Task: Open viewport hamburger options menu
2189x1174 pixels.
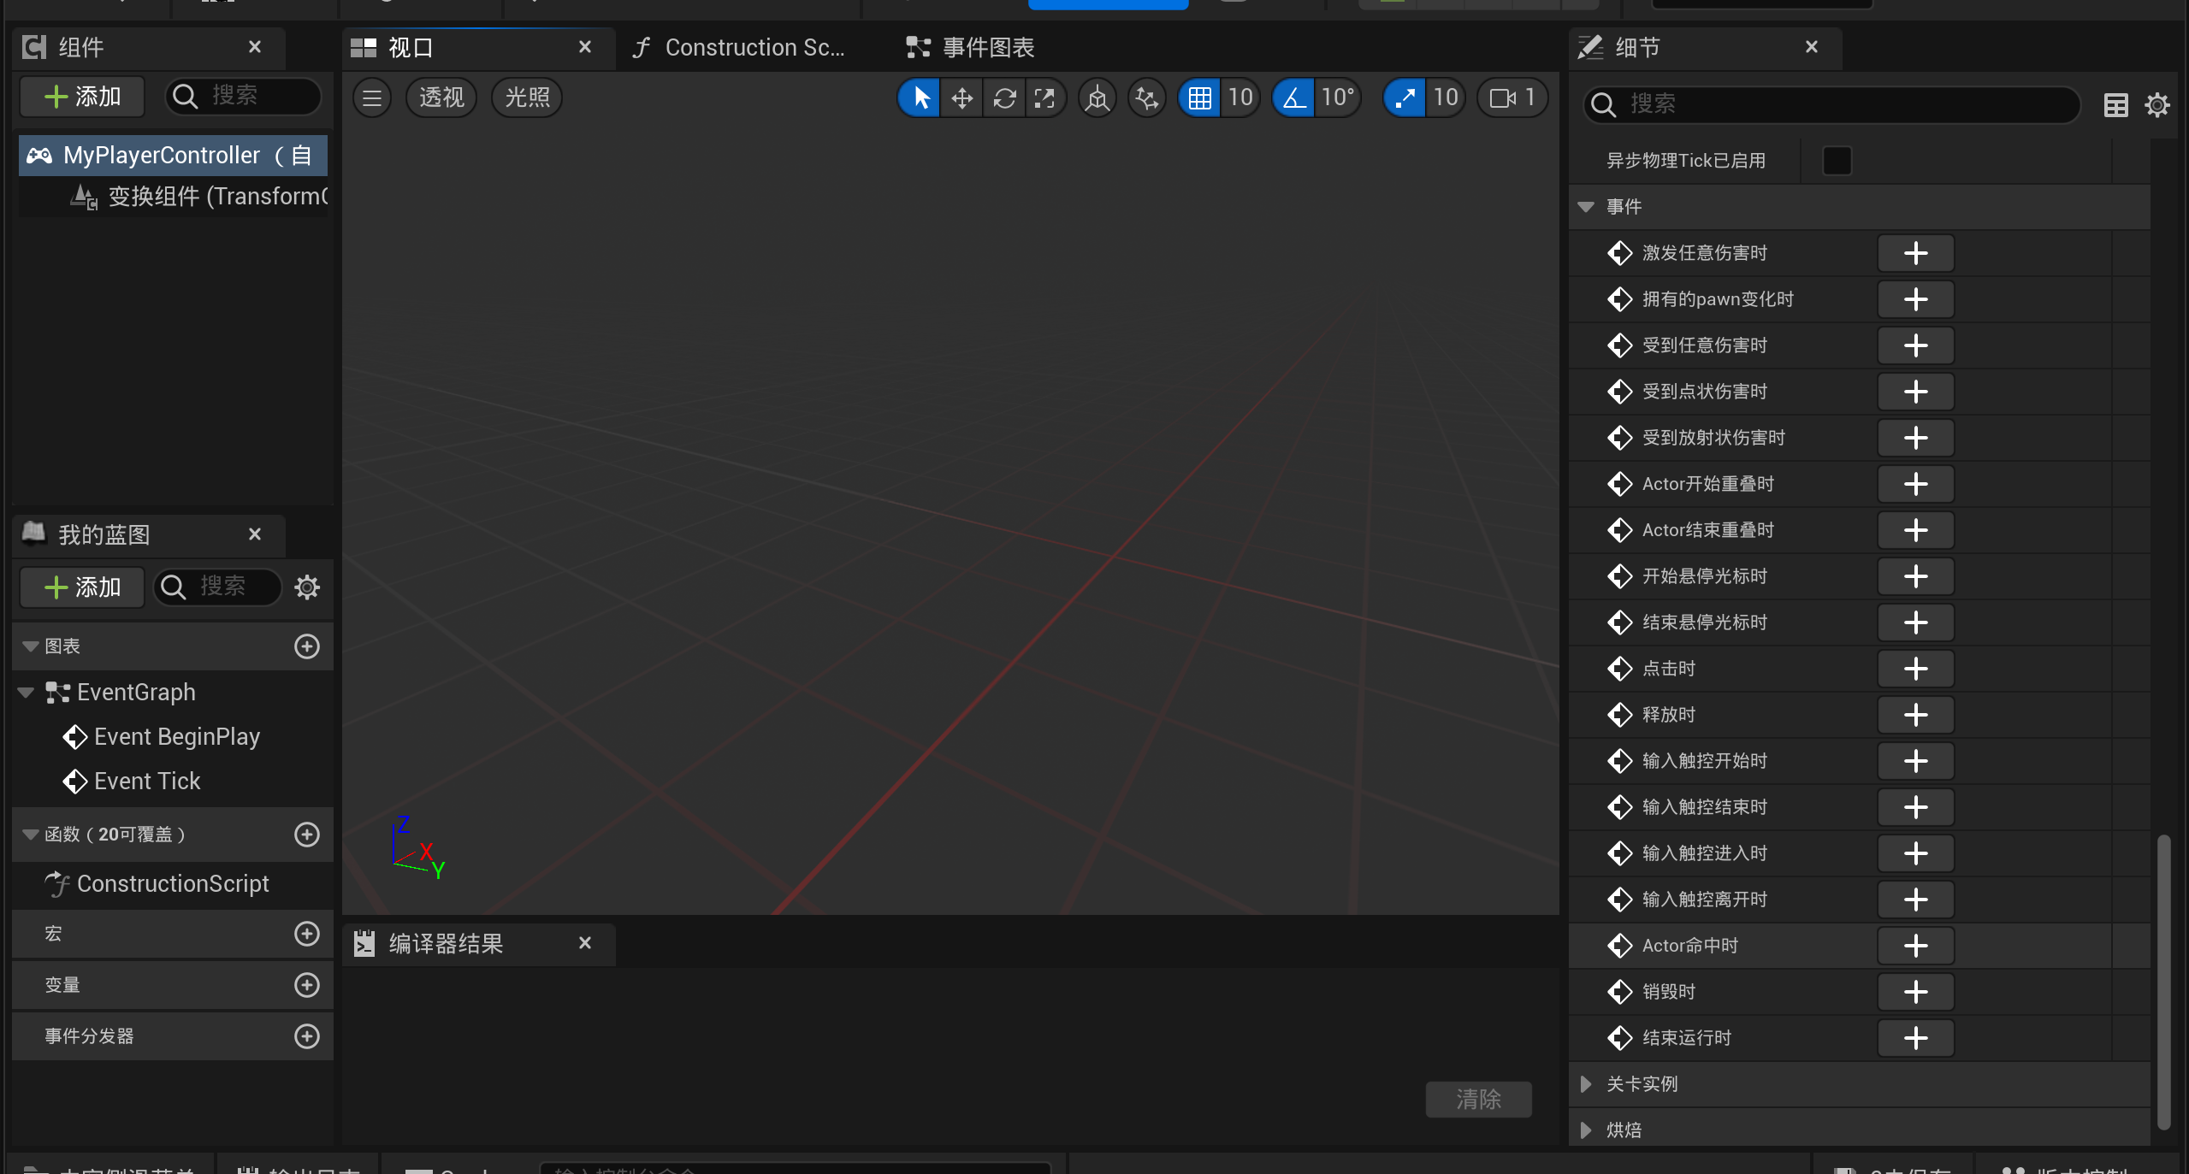Action: [x=372, y=97]
